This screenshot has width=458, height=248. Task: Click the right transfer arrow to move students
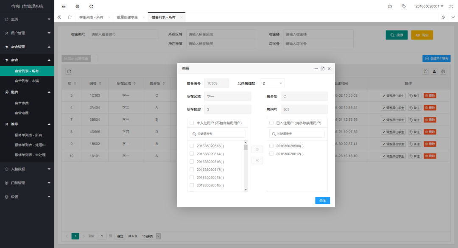point(257,148)
